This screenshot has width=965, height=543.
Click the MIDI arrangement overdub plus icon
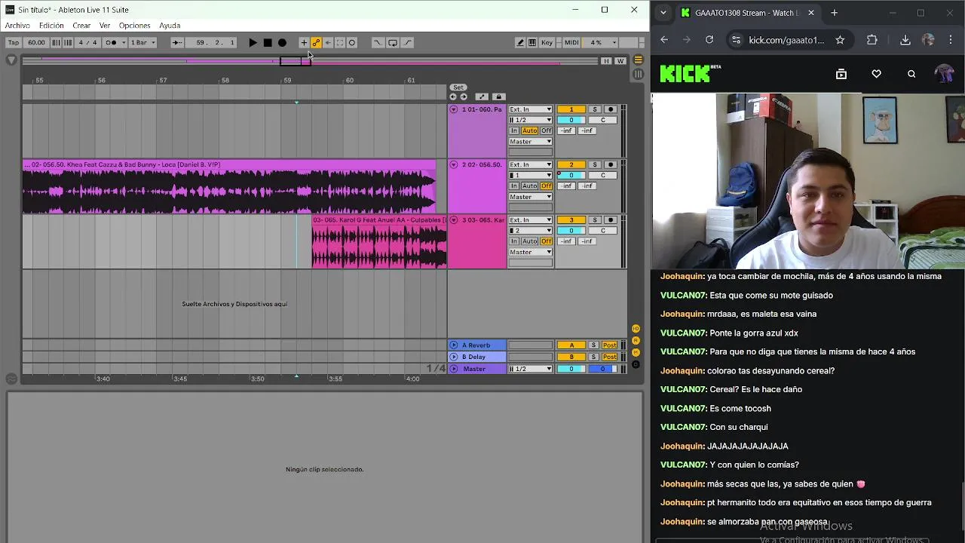[x=304, y=43]
